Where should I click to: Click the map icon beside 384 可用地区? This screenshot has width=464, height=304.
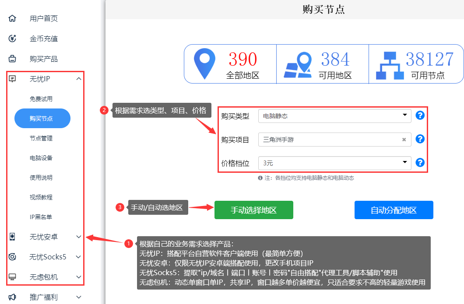299,63
